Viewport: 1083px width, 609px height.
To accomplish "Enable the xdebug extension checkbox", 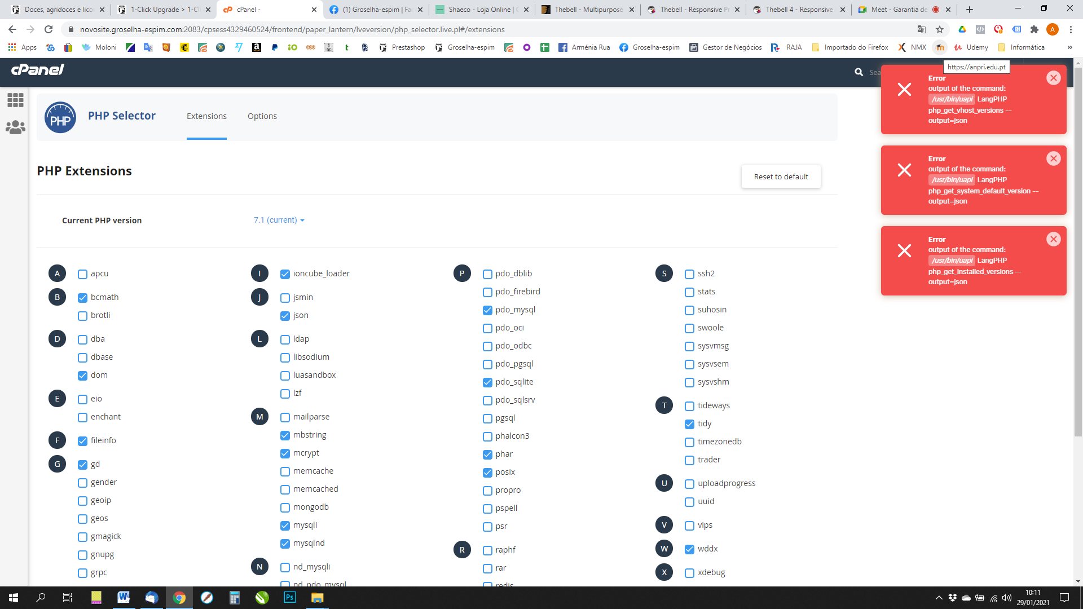I will point(689,573).
